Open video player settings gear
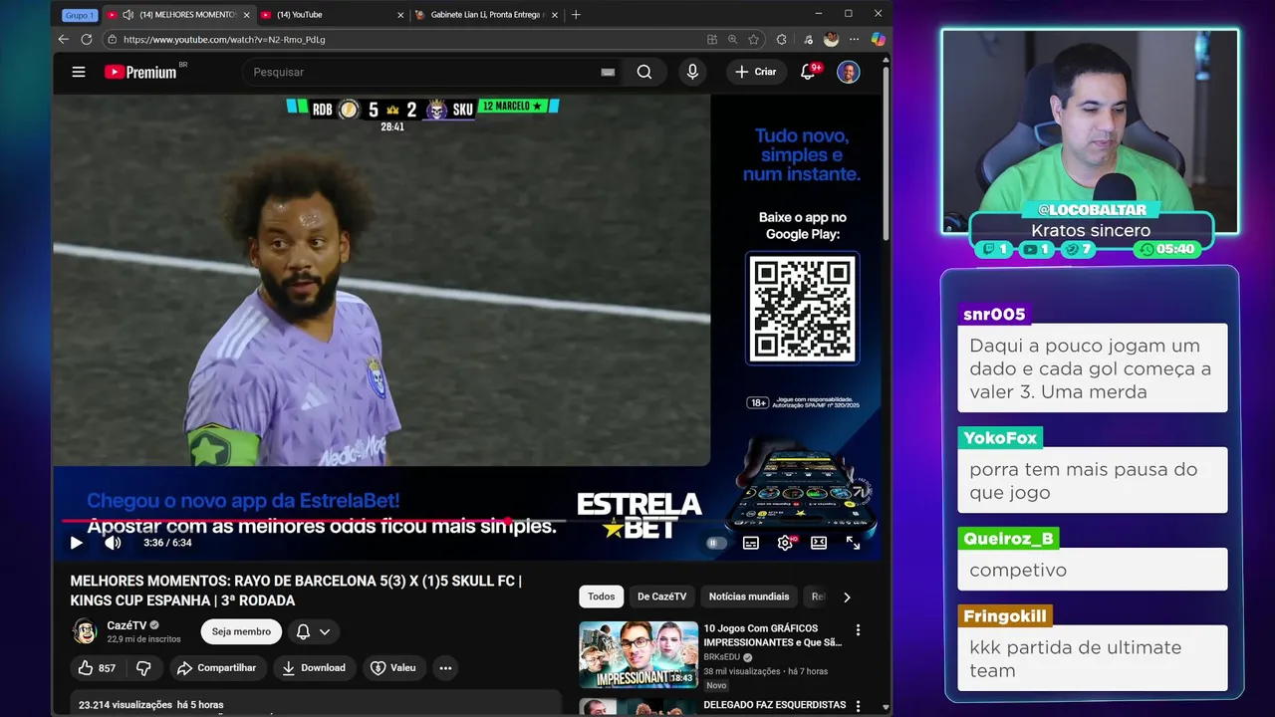 785,543
